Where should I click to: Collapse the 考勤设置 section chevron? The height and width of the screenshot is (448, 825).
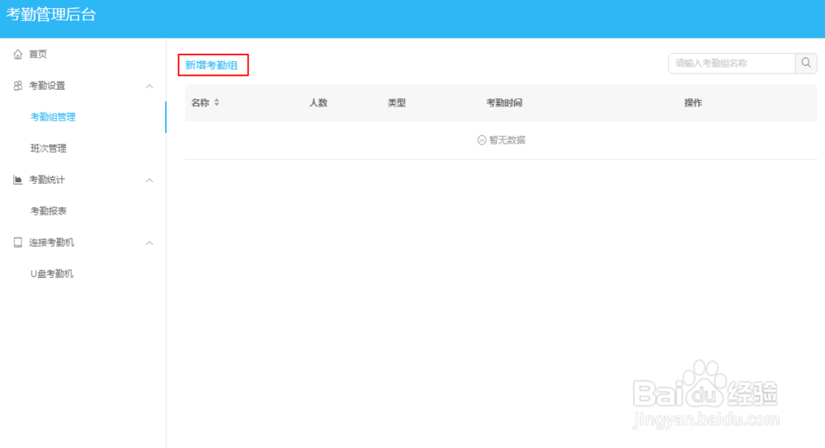149,86
